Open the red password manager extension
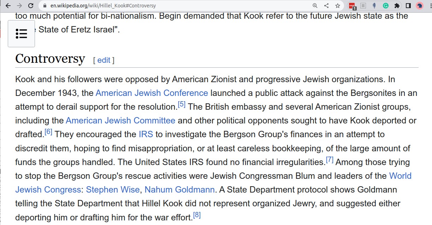432x225 pixels. 352,6
